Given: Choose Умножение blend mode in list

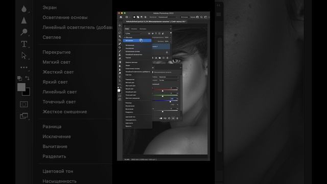Looking at the screenshot, I should click(130, 49).
